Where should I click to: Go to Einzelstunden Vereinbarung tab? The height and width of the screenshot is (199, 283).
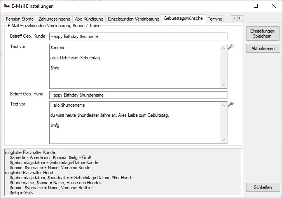coord(133,19)
